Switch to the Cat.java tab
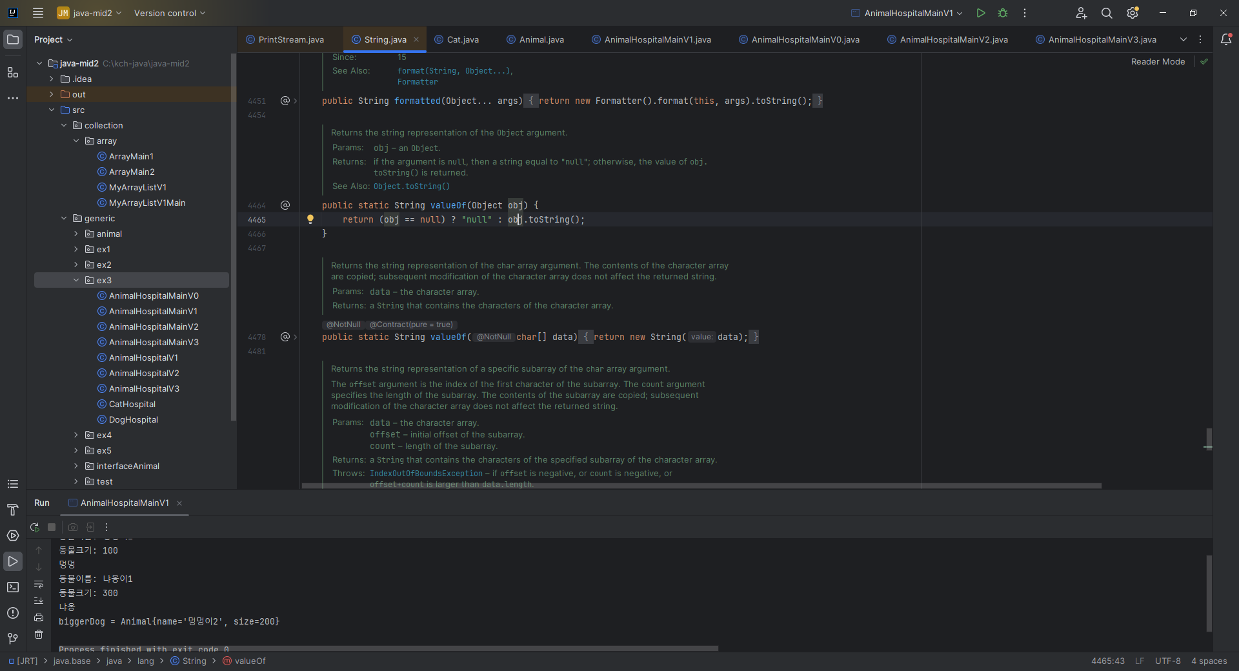 coord(456,39)
